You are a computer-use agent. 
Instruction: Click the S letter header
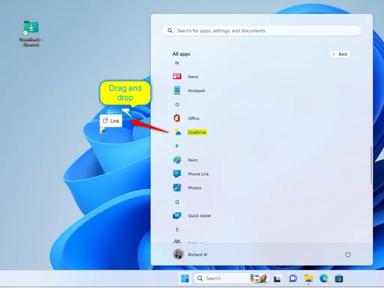click(x=177, y=230)
